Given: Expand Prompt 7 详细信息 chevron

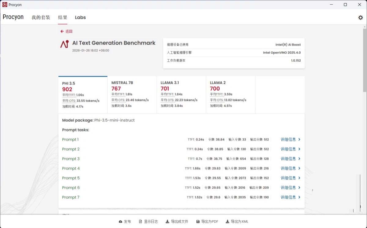Looking at the screenshot, I should 299,197.
